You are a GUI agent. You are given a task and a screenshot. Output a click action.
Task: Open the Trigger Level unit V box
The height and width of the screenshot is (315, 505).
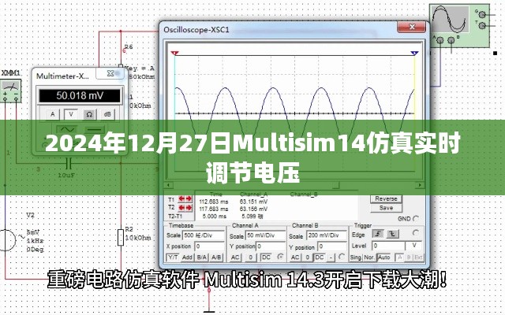click(414, 246)
